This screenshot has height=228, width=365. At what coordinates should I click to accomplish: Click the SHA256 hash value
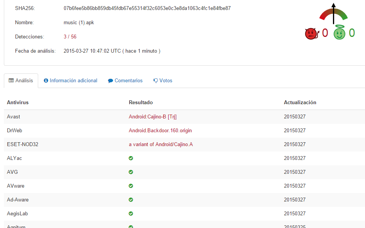tap(147, 8)
